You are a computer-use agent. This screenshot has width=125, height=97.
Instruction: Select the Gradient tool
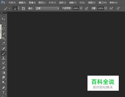[x=3, y=73]
